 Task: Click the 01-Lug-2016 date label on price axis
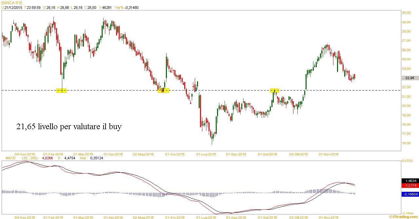click(206, 154)
